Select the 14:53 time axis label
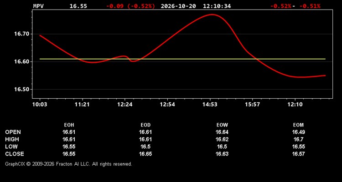 (x=210, y=105)
